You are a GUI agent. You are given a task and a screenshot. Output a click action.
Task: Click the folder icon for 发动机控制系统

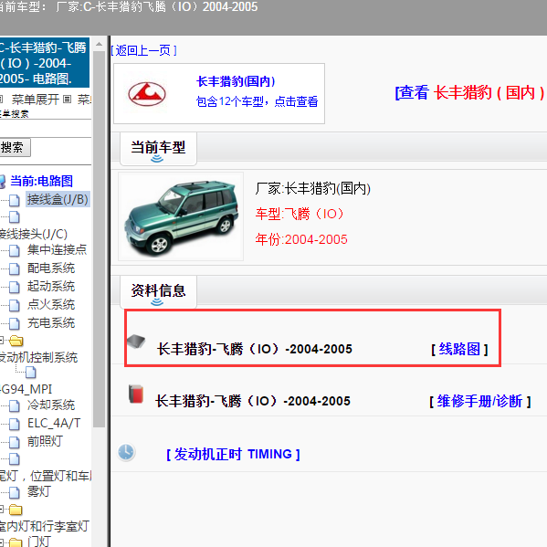[x=16, y=341]
